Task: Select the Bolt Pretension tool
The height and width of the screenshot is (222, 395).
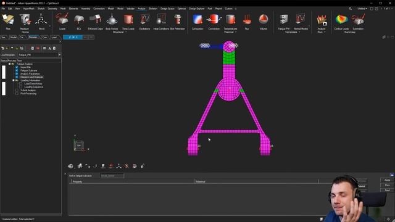Action: coord(178,20)
